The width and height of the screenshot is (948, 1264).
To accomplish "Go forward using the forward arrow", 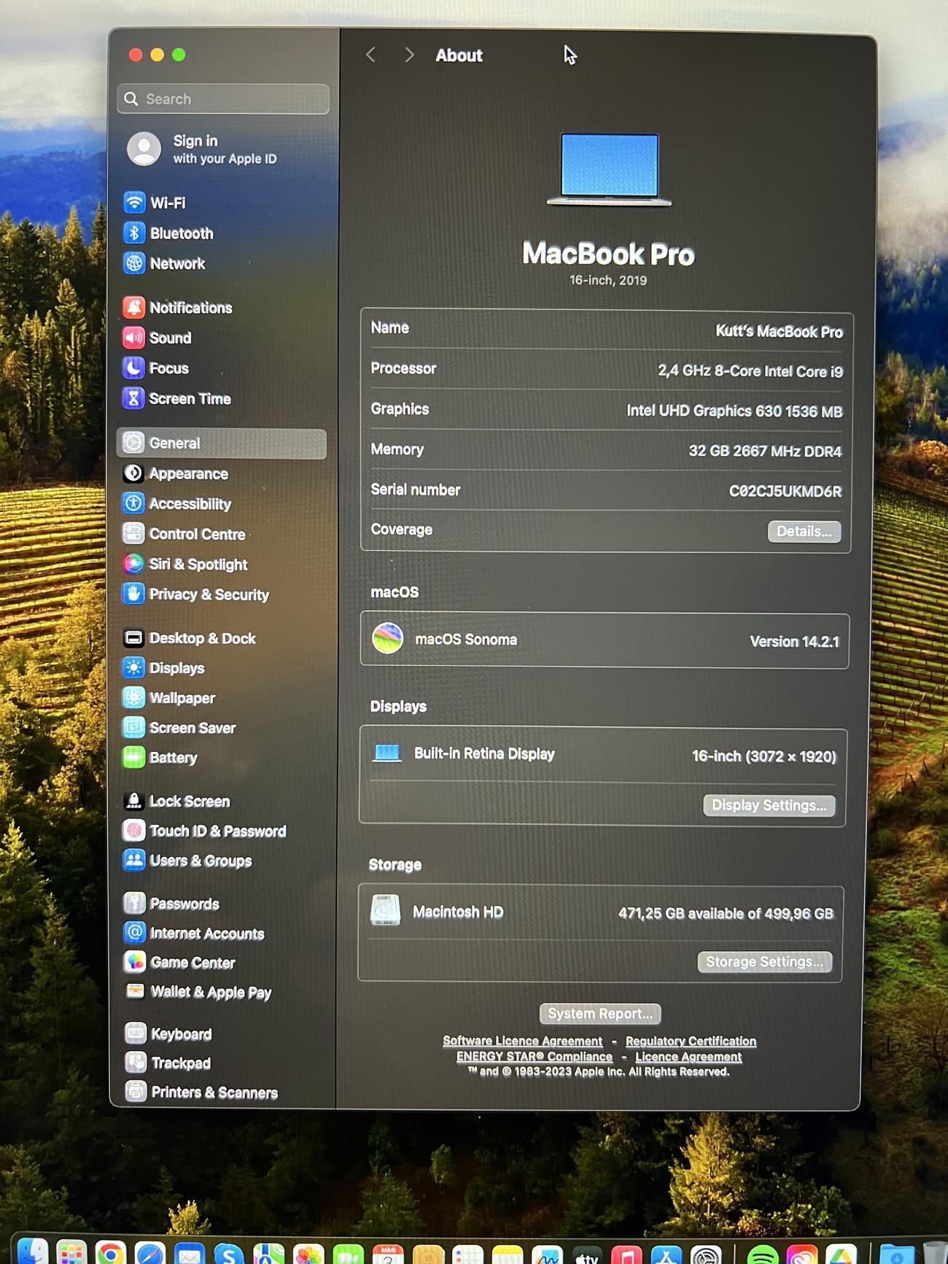I will pos(409,55).
